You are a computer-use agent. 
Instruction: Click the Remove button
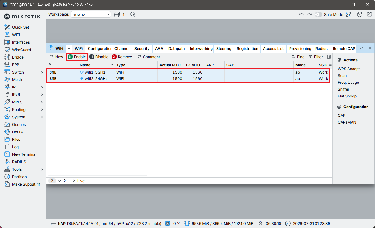(122, 57)
